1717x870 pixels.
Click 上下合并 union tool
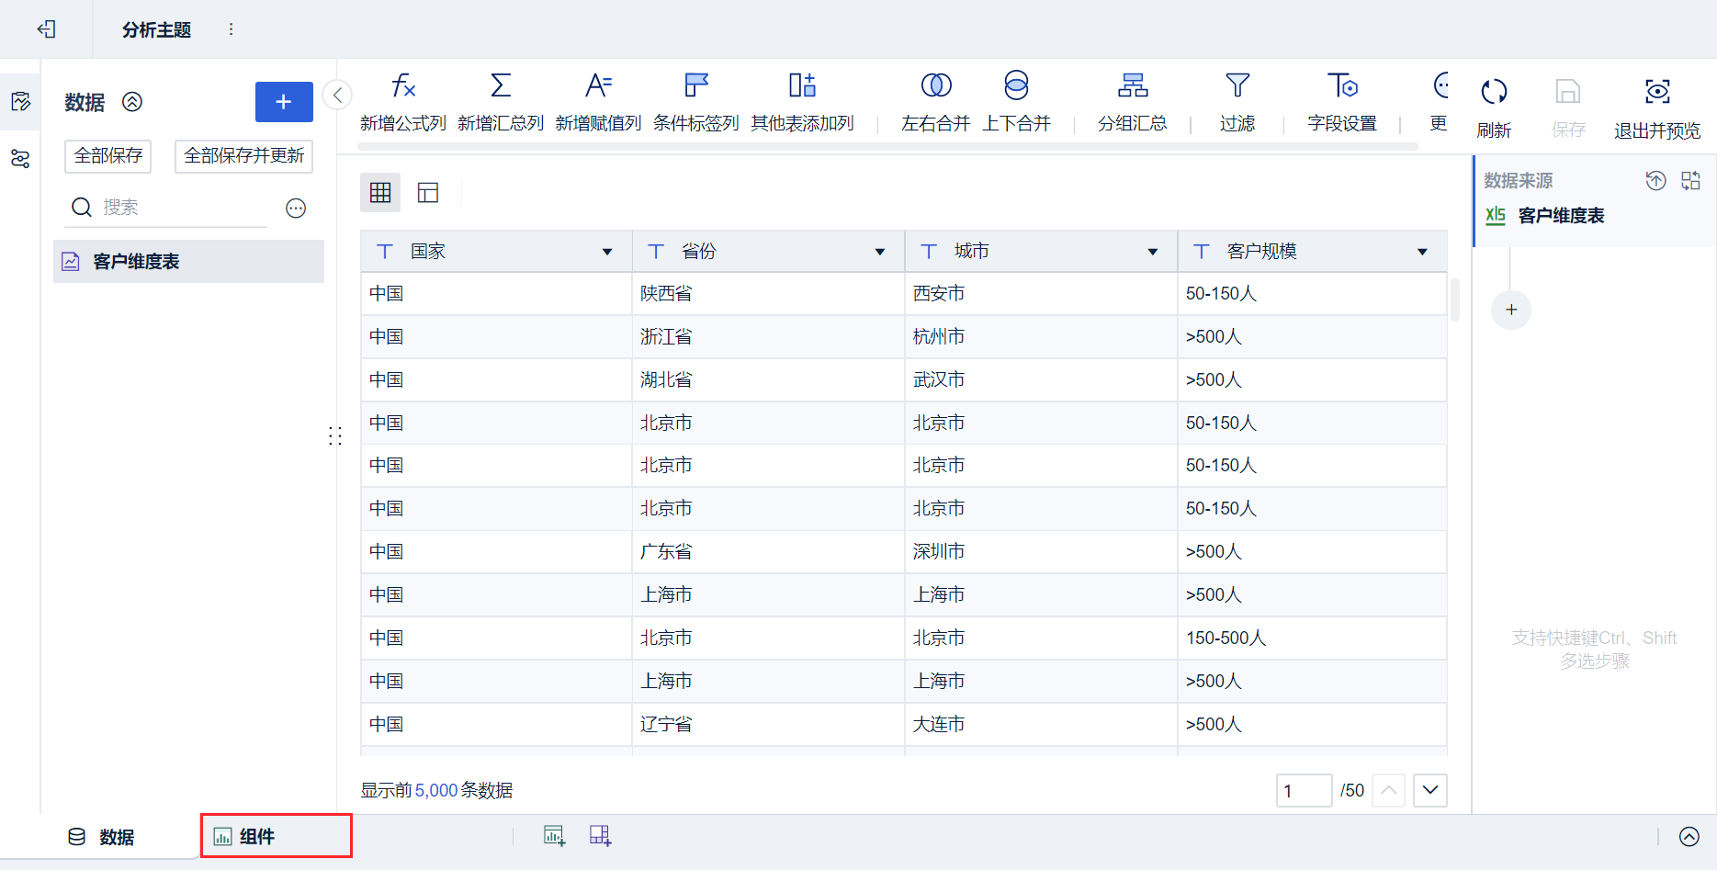1016,102
